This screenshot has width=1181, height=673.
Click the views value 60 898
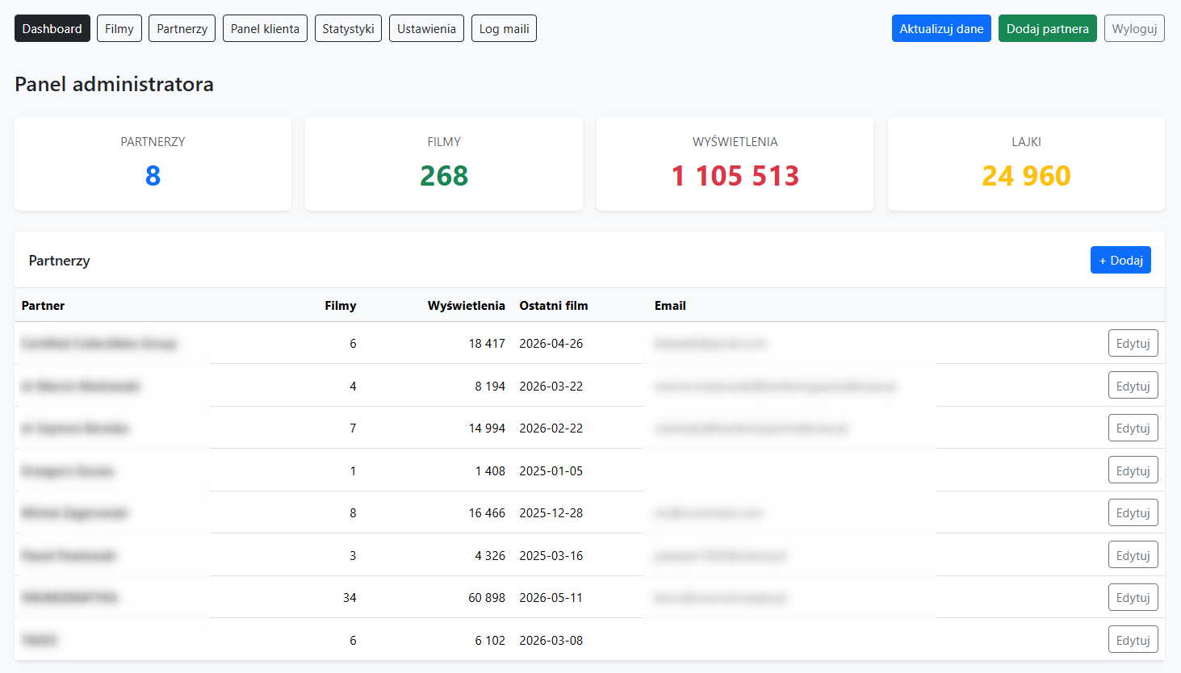point(487,598)
